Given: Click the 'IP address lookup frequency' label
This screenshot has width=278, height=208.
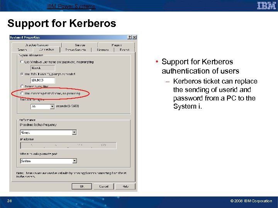Looking at the screenshot, I should coord(38,125).
